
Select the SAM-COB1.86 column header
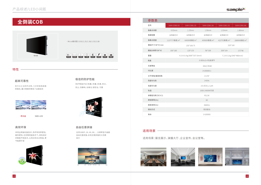point(240,25)
